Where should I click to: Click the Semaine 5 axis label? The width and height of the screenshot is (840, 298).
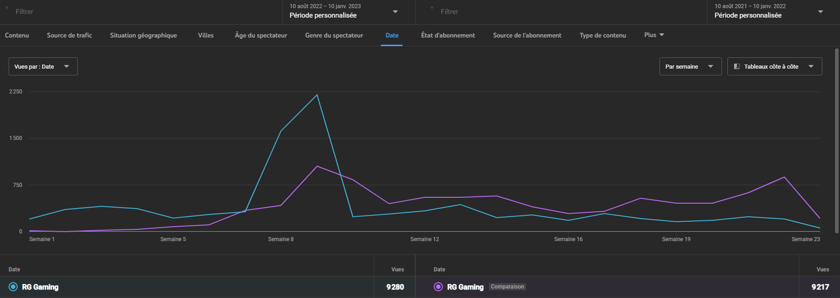[173, 239]
